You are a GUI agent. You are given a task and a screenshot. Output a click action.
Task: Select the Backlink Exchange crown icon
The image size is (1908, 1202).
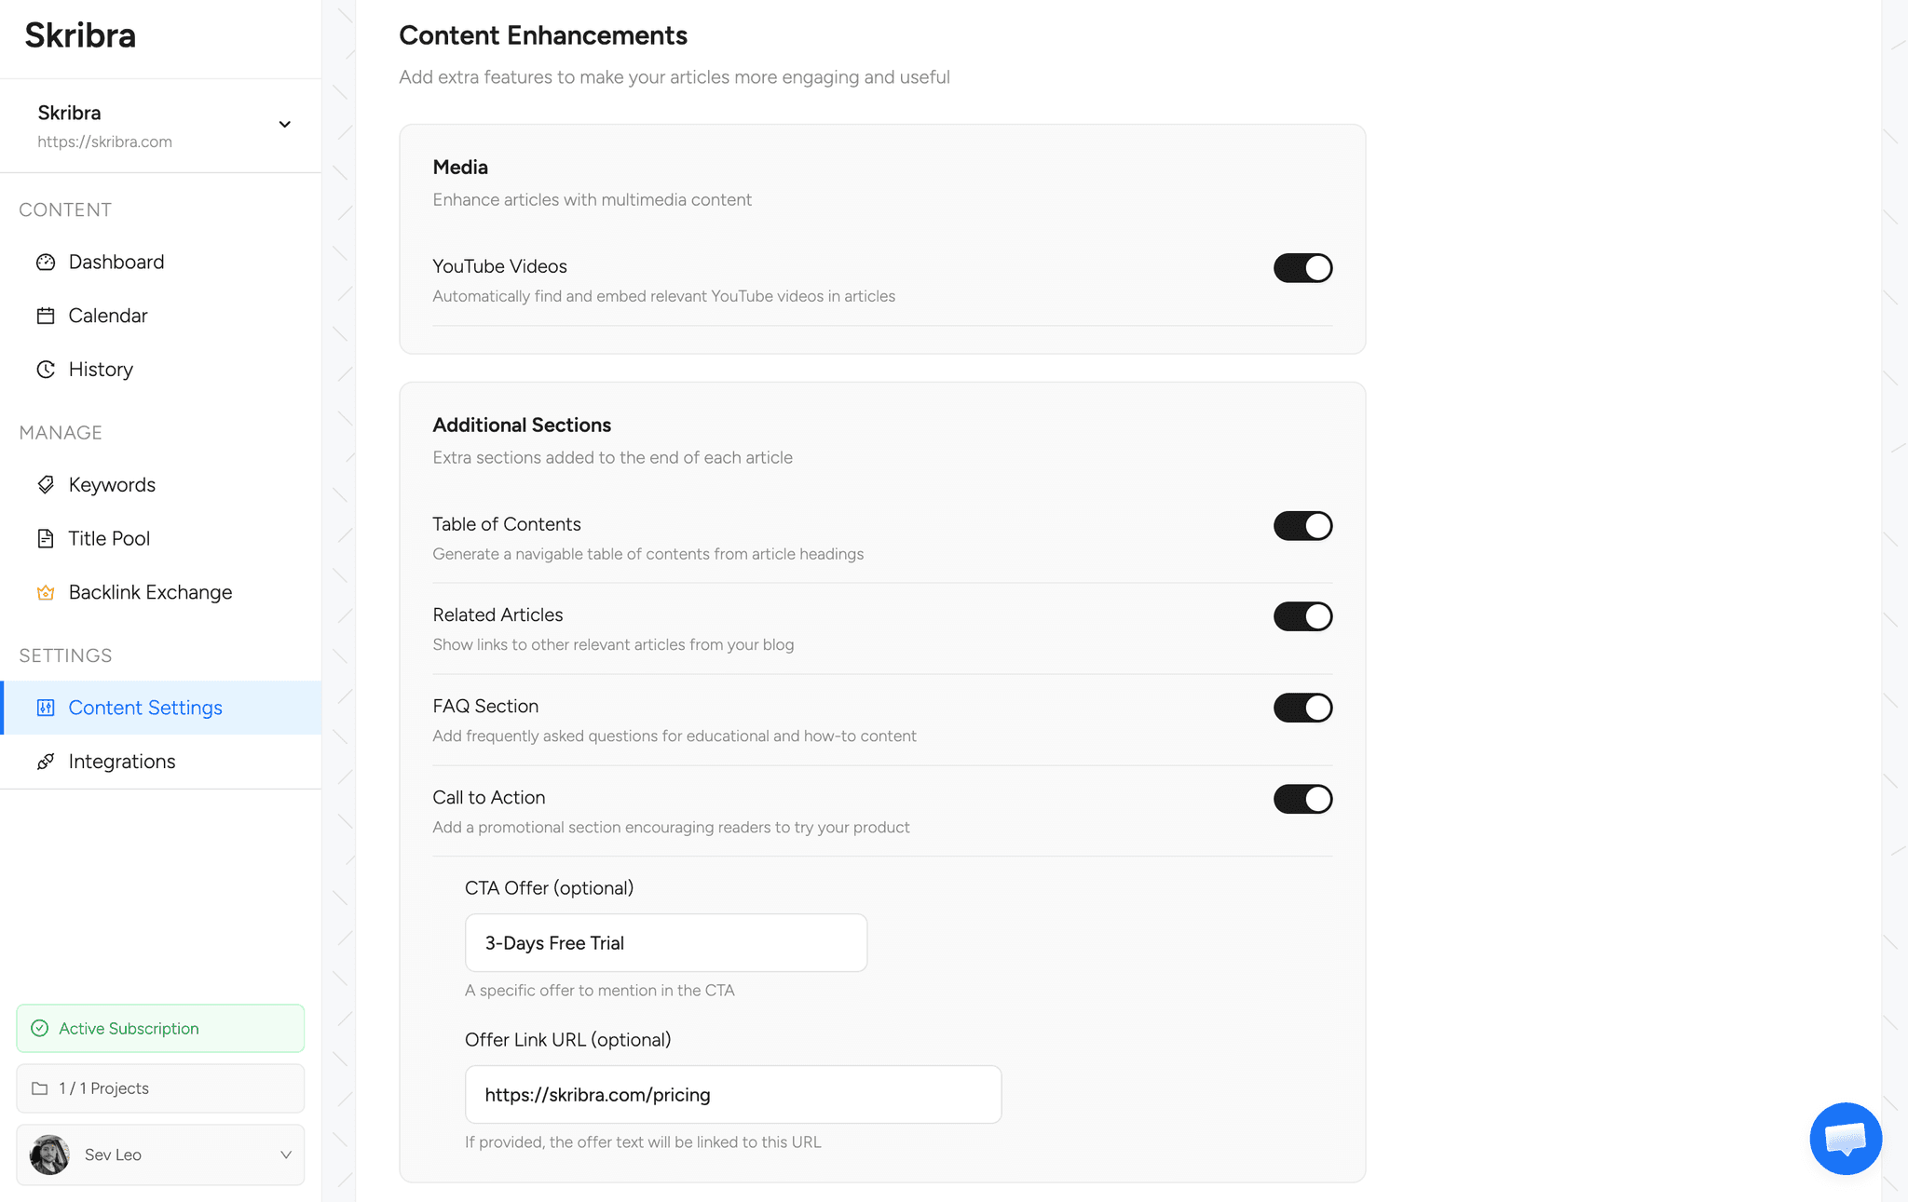pyautogui.click(x=46, y=592)
